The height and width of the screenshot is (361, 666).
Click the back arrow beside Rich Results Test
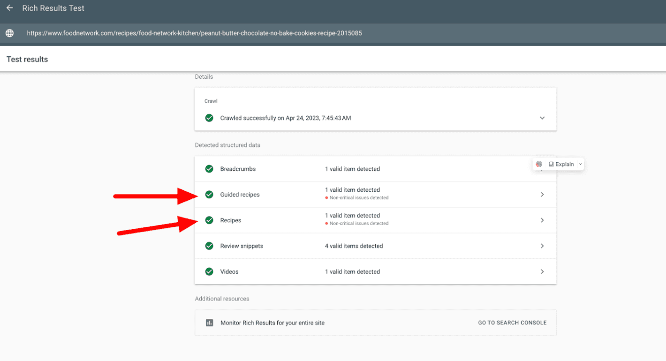pos(9,8)
